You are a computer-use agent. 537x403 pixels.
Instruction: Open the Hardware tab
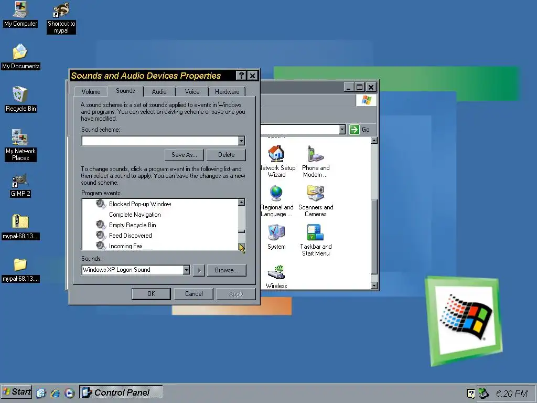point(227,91)
